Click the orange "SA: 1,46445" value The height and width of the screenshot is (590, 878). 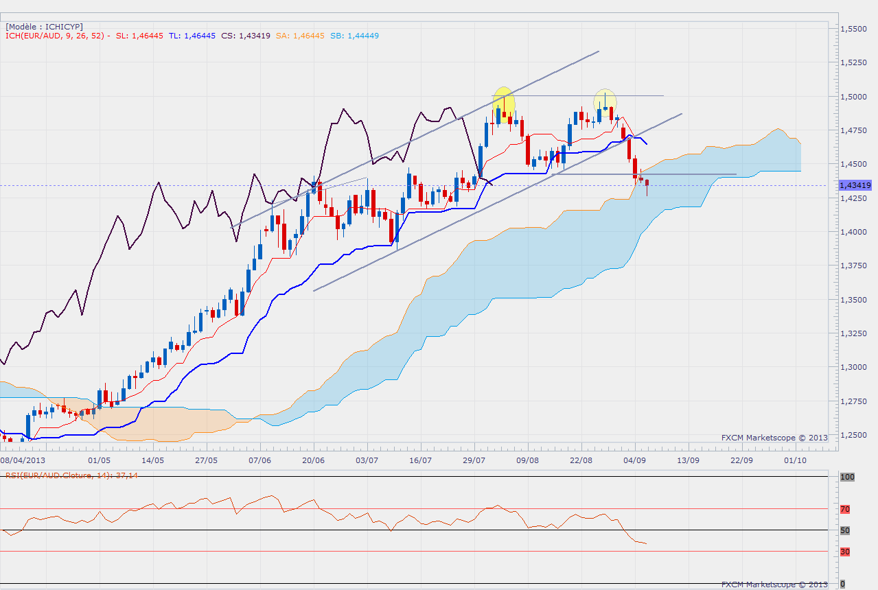pos(300,36)
